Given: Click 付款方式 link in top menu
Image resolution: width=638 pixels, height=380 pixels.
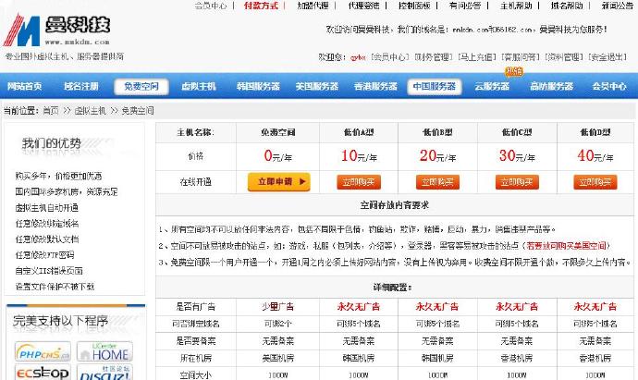Looking at the screenshot, I should 260,6.
